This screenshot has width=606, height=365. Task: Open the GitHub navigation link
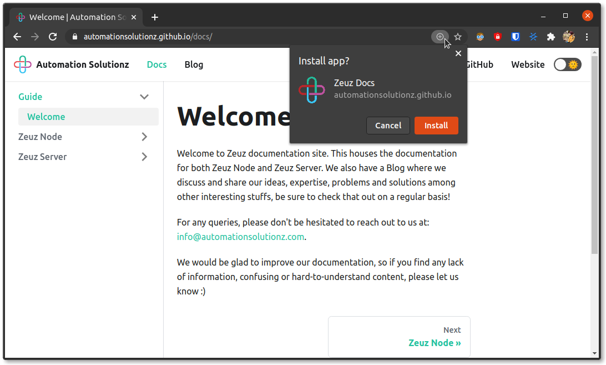(x=479, y=64)
